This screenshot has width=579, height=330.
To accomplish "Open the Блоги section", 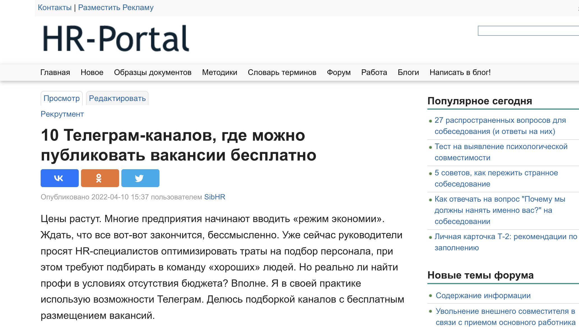I will click(x=408, y=72).
